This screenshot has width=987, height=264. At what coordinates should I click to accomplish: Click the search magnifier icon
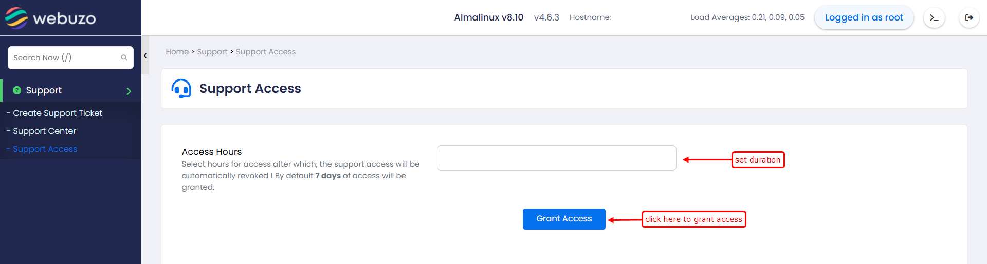(124, 58)
